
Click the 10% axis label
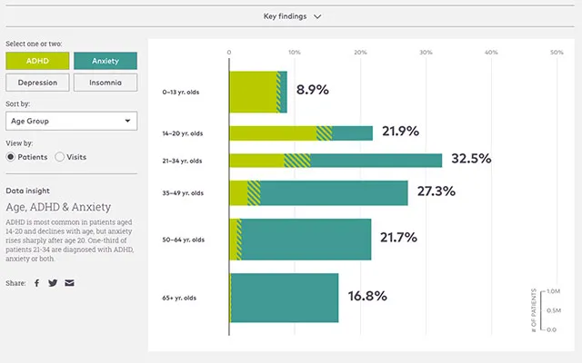tap(295, 53)
